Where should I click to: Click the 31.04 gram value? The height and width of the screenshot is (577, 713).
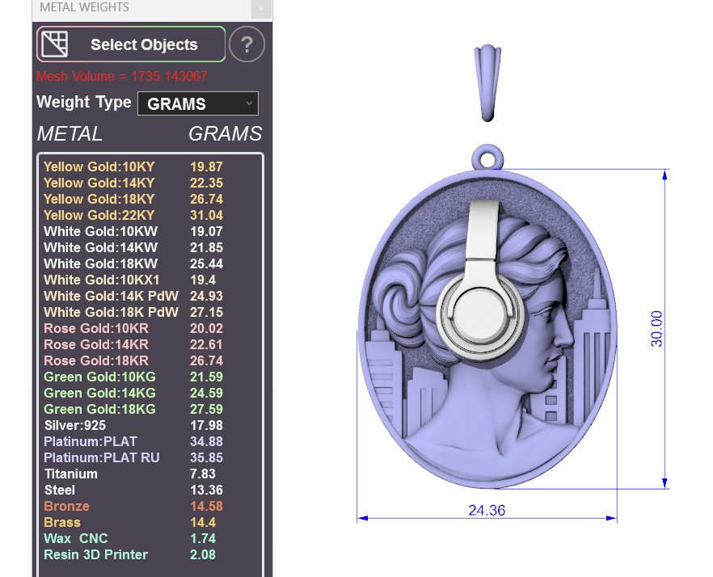tap(206, 215)
